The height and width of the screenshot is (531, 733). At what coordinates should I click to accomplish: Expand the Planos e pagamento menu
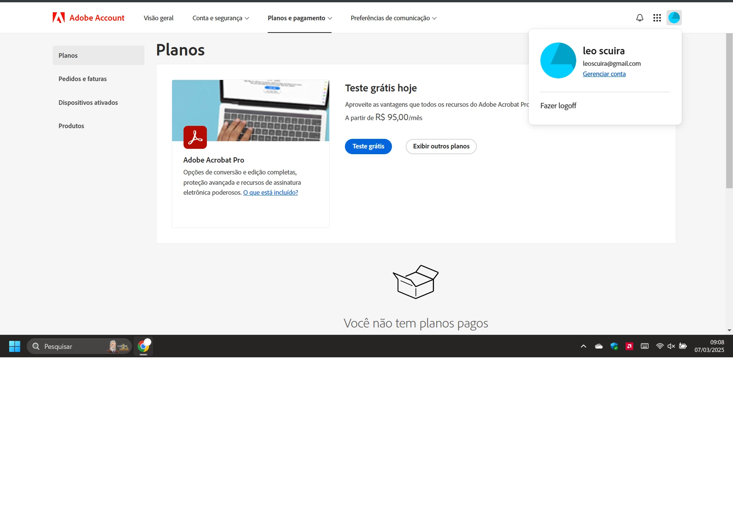pos(300,18)
